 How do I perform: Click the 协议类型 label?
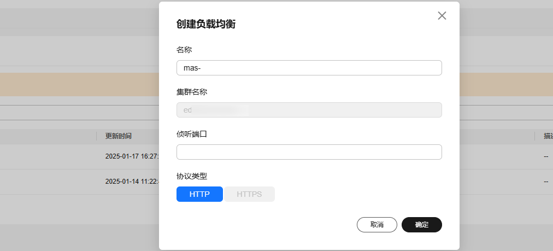pyautogui.click(x=192, y=176)
